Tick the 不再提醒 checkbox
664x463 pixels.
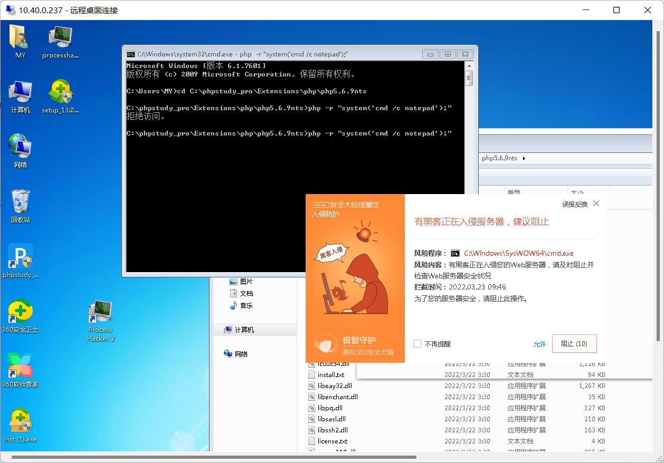pyautogui.click(x=417, y=344)
